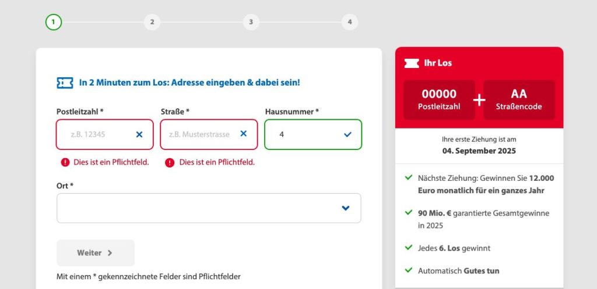The height and width of the screenshot is (289, 597).
Task: Click the plus sign between ticket code boxes
Action: coord(479,100)
